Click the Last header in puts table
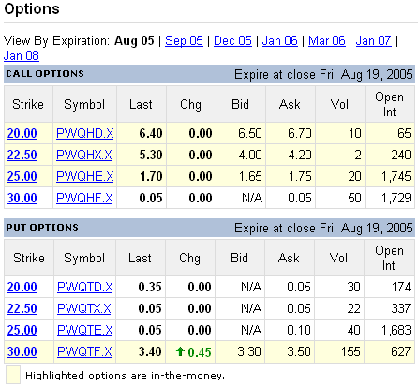 (140, 258)
